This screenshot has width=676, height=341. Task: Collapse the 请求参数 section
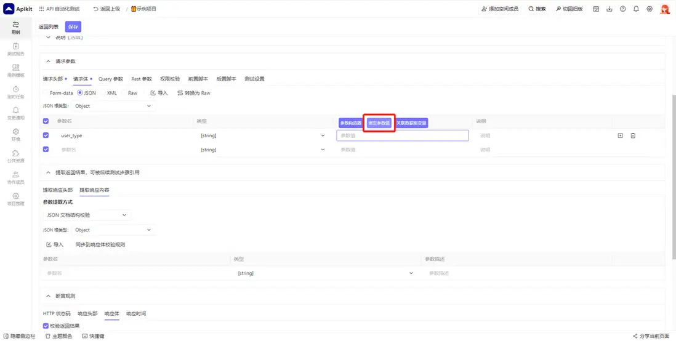pyautogui.click(x=48, y=61)
